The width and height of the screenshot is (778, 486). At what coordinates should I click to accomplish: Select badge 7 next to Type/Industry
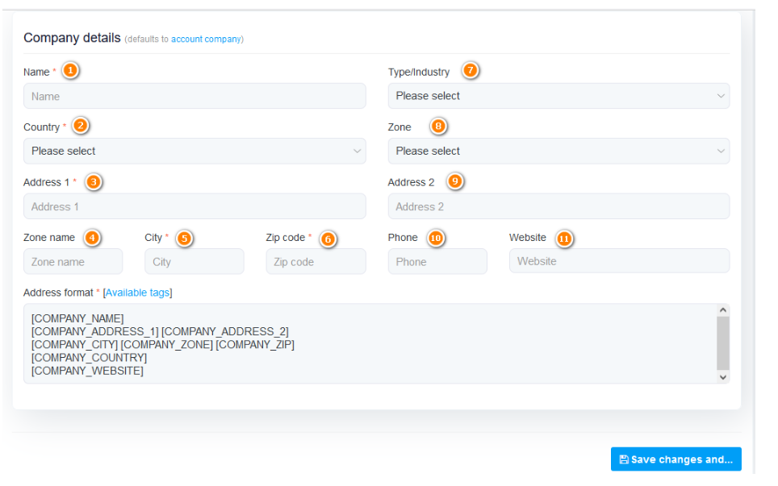[471, 71]
